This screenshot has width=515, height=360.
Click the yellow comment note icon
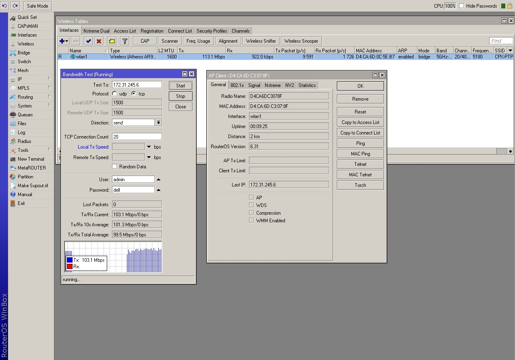[112, 41]
